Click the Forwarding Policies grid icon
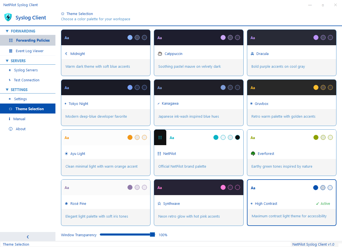The height and width of the screenshot is (247, 342). coord(11,40)
